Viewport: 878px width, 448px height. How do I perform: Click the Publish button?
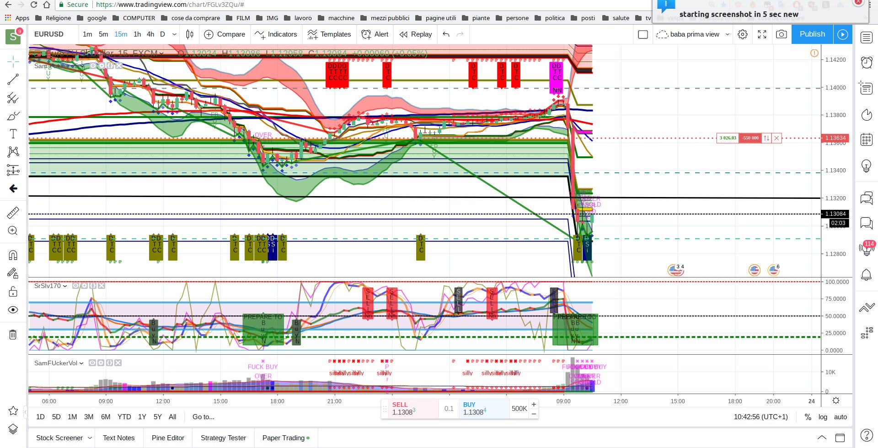[x=812, y=34]
